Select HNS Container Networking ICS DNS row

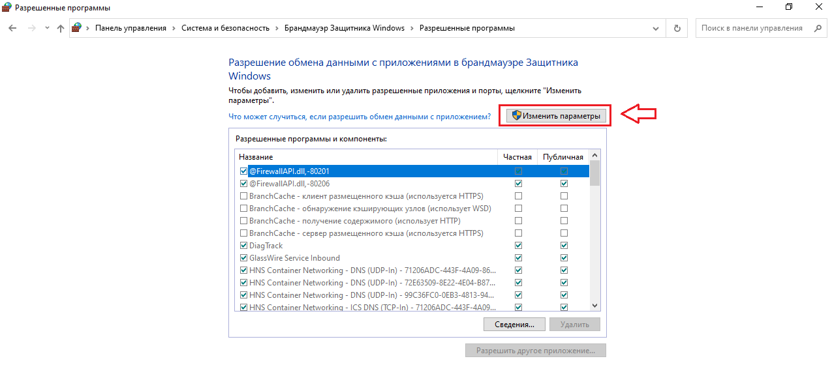tap(412, 308)
